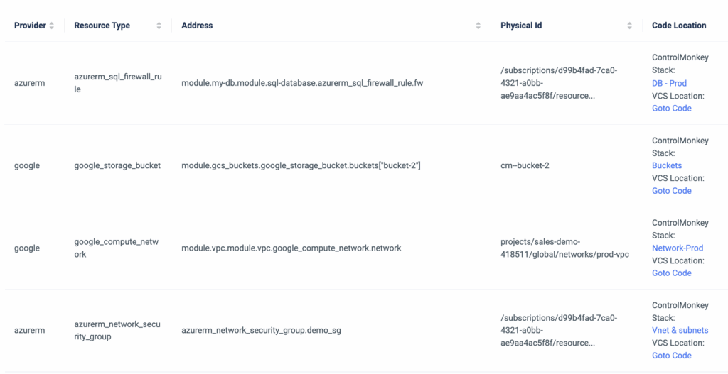Select the cm--bucket-2 physical id cell

525,165
